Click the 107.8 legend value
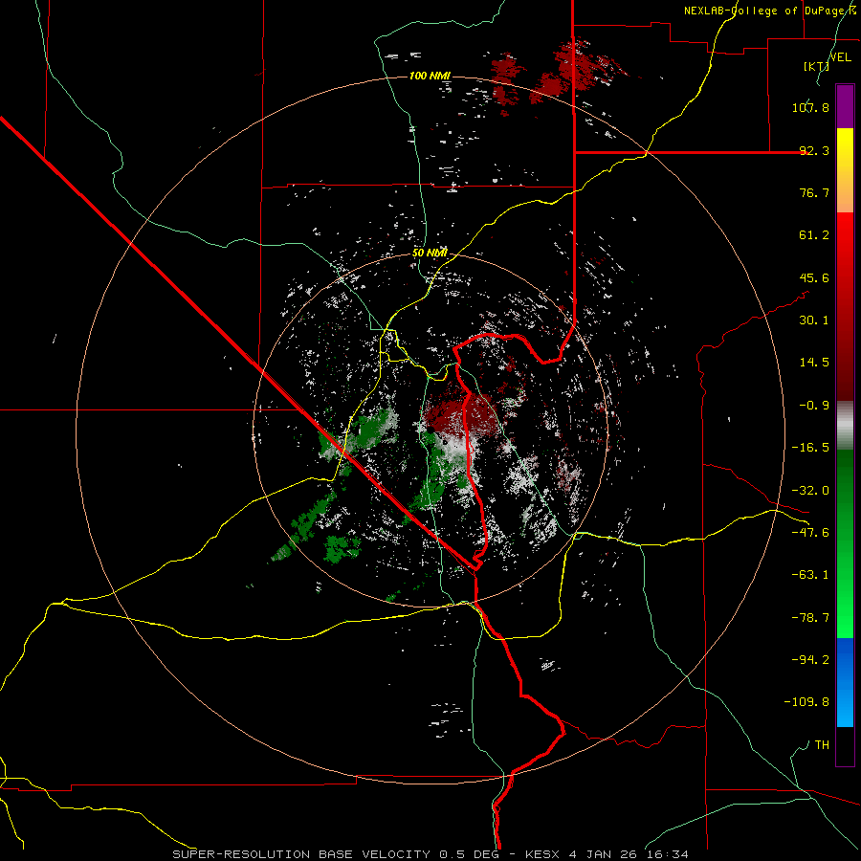 [810, 107]
